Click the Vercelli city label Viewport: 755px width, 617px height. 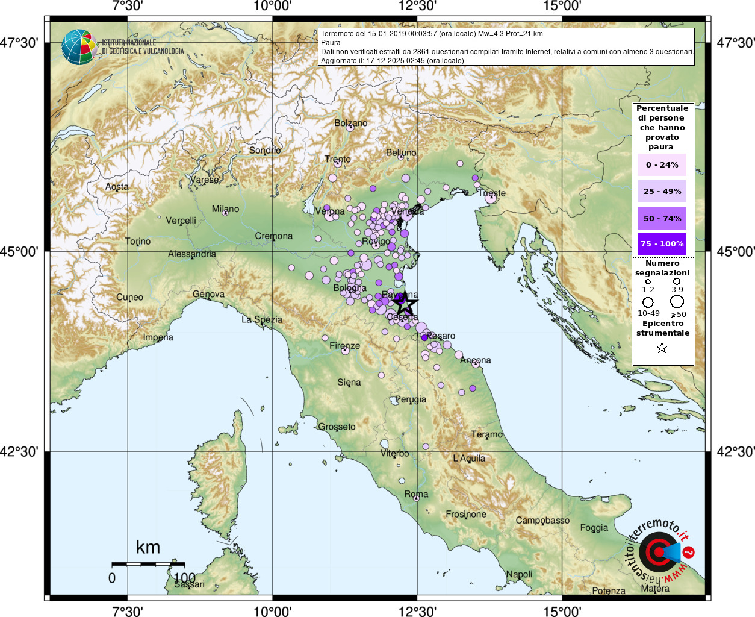(181, 220)
